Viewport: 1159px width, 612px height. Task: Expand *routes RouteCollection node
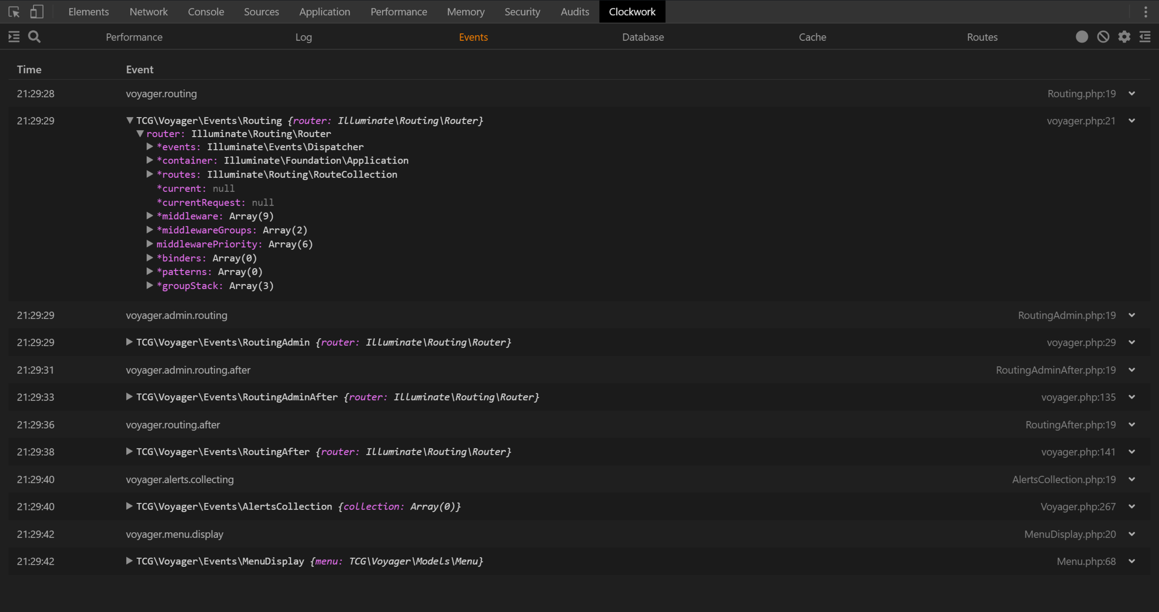click(x=149, y=174)
